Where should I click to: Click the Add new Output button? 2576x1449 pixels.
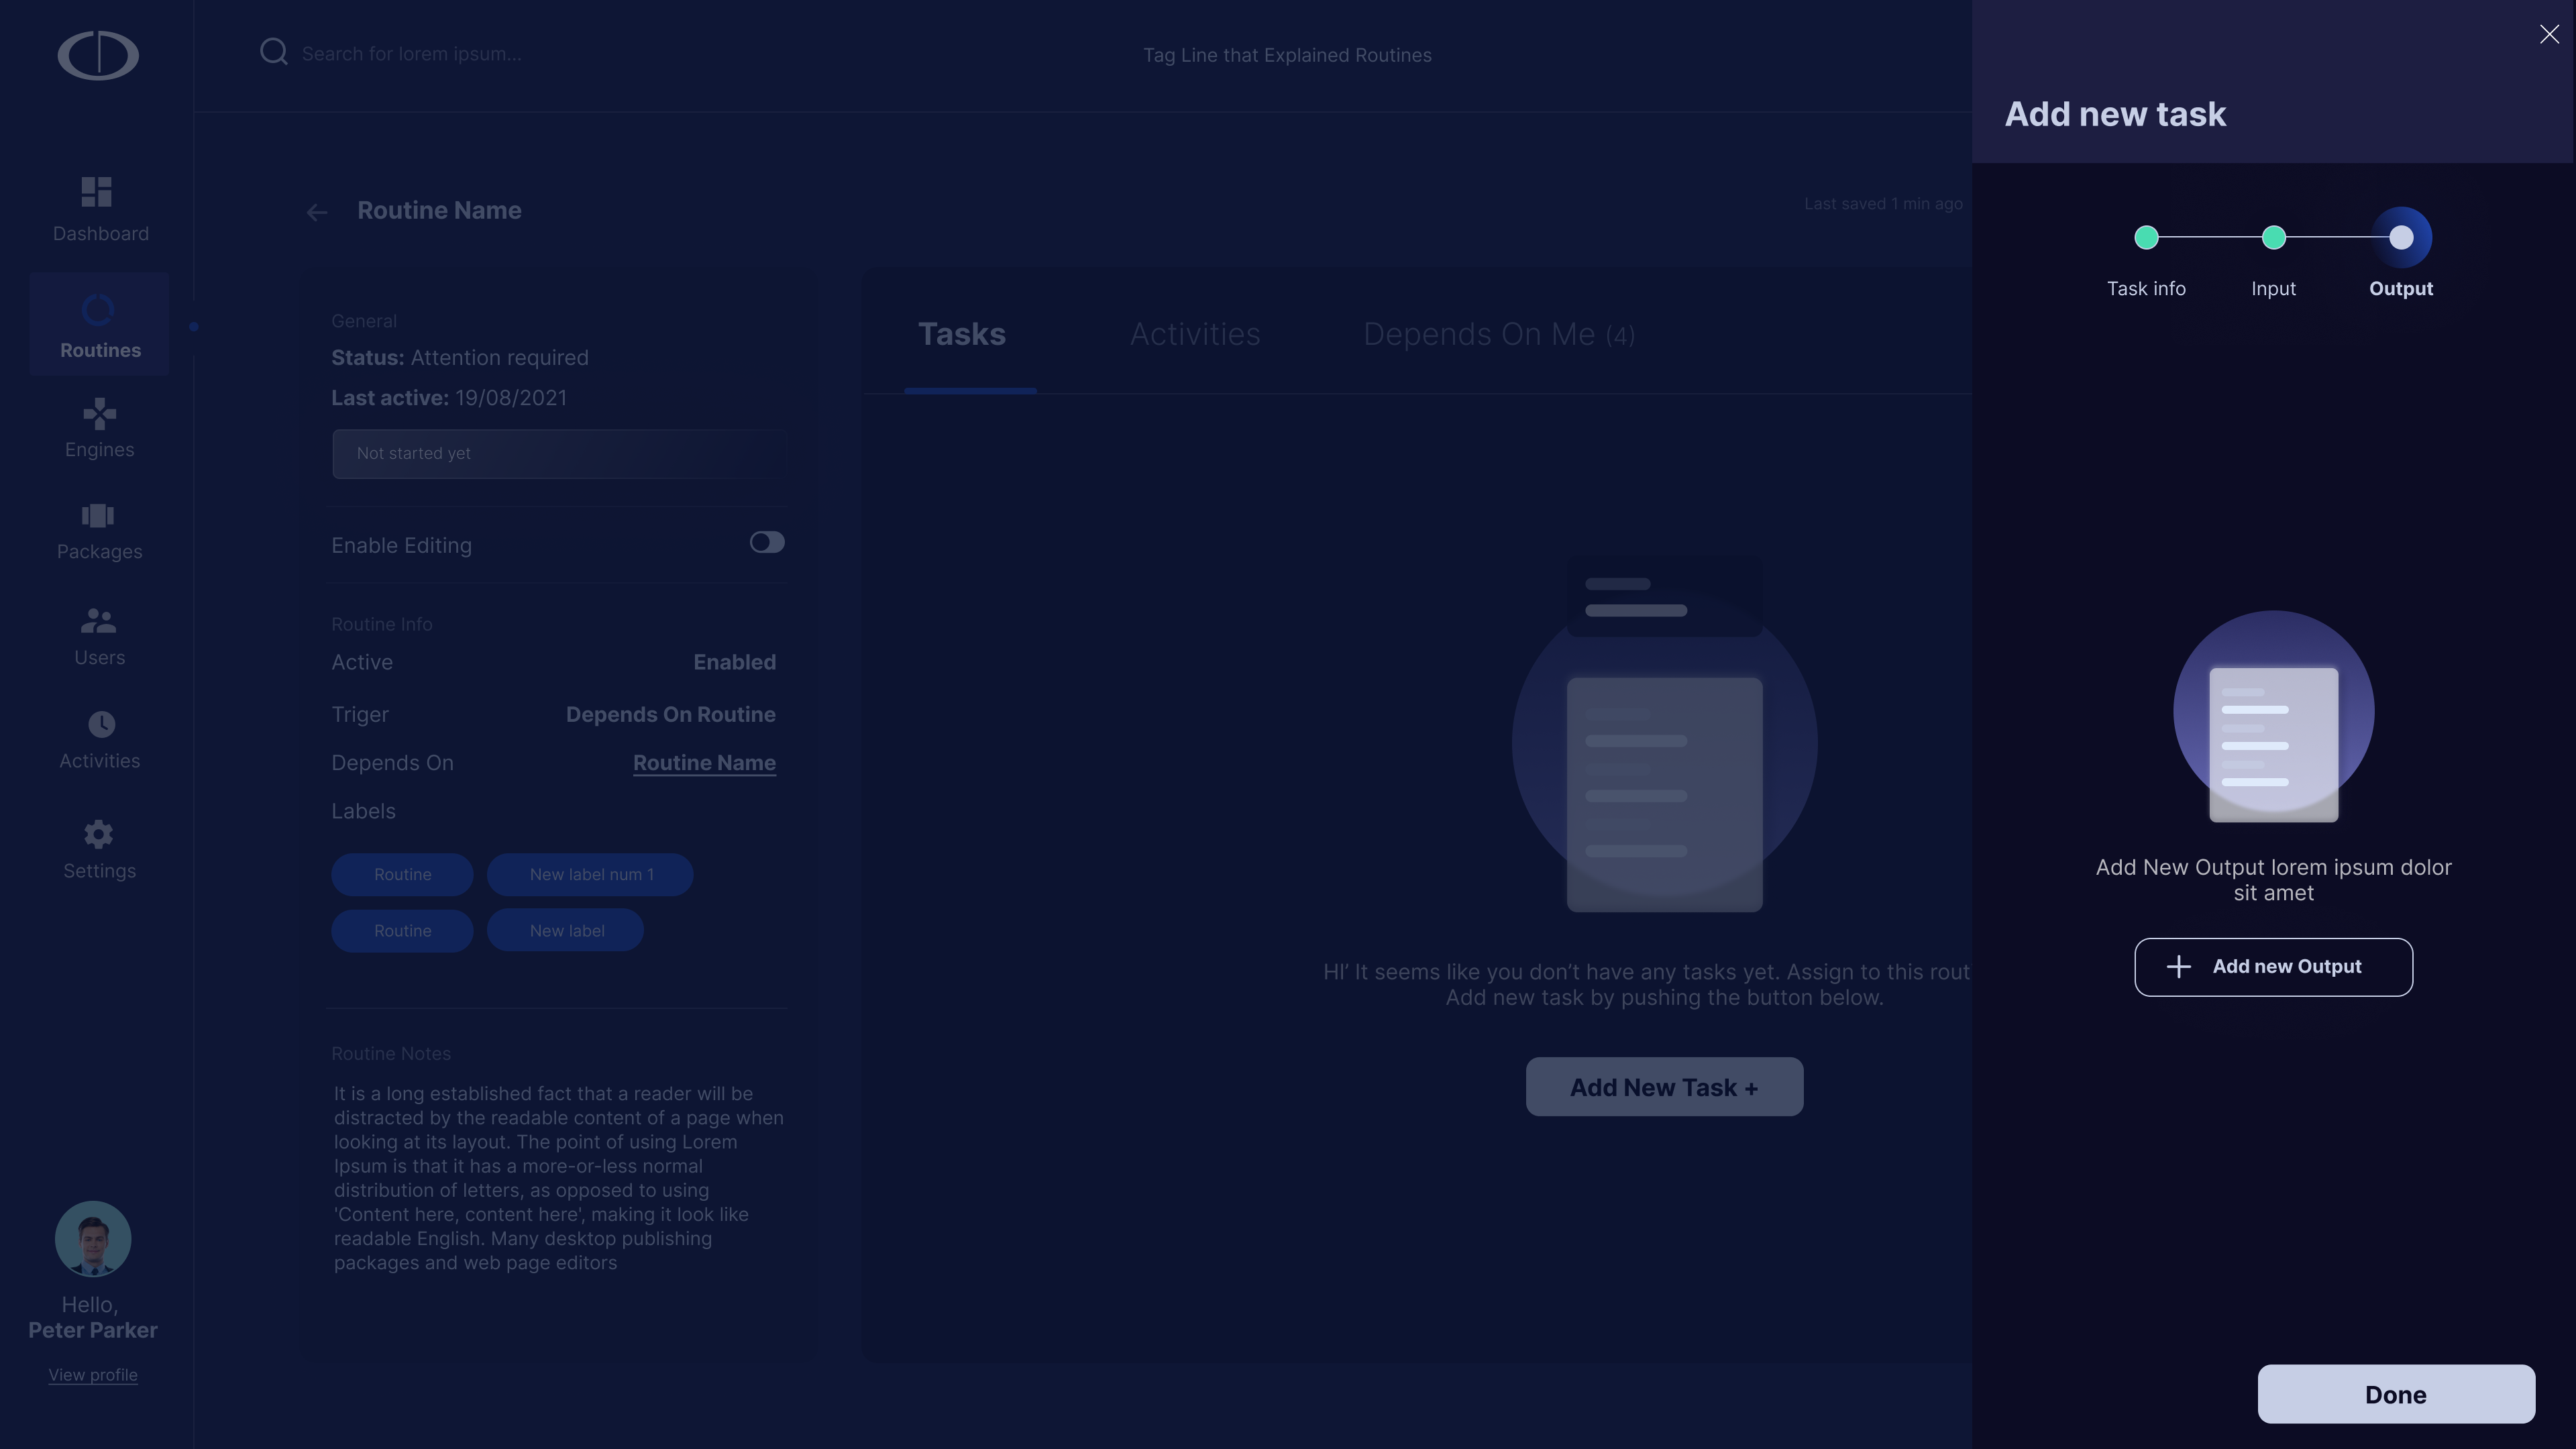2273,967
